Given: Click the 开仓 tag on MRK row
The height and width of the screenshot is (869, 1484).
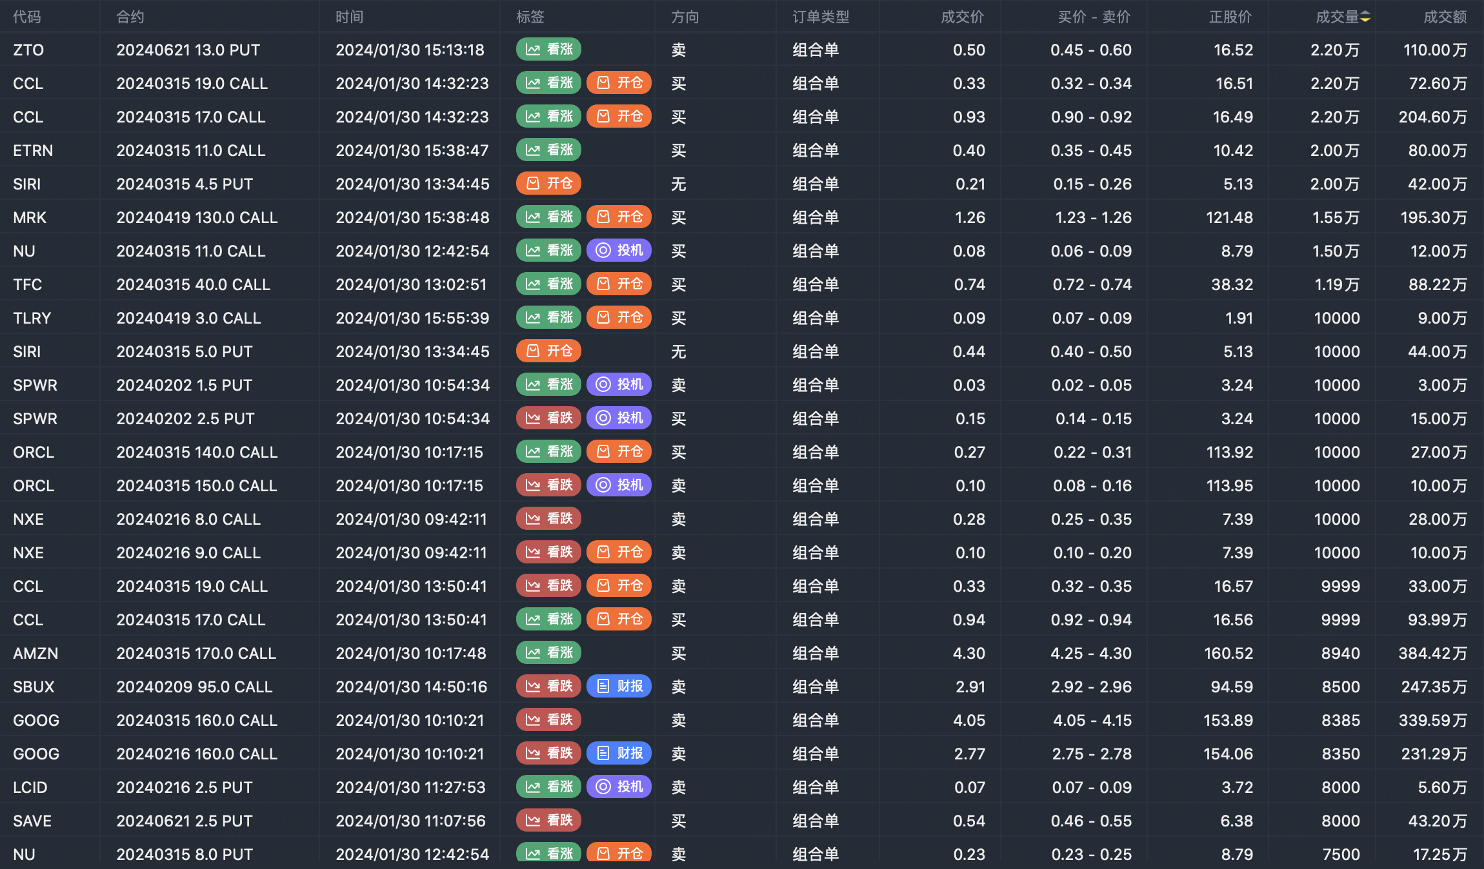Looking at the screenshot, I should tap(619, 217).
